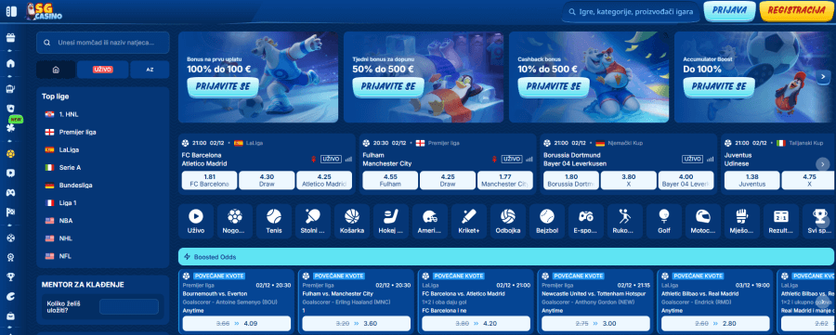
Task: Select the Bejzbol category icon
Action: tap(547, 221)
